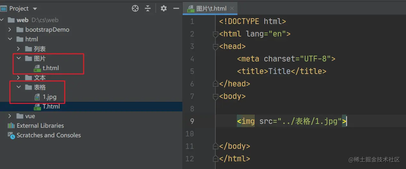Collapse the web root folder arrow
The image size is (406, 169).
[2, 20]
